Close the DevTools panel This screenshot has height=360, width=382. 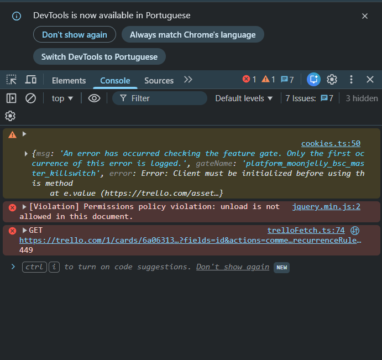370,80
